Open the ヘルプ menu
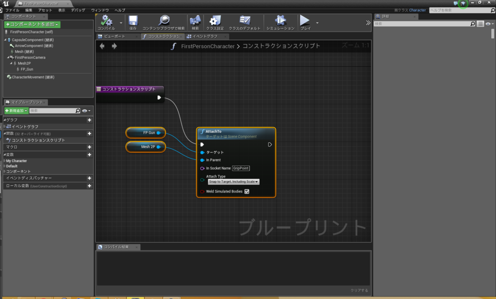 [x=120, y=10]
